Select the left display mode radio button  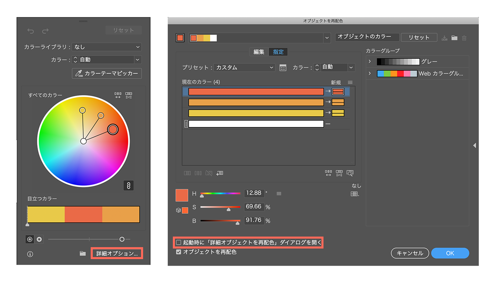(x=30, y=239)
